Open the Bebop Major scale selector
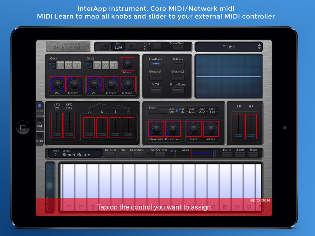Image resolution: width=315 pixels, height=236 pixels. point(76,155)
